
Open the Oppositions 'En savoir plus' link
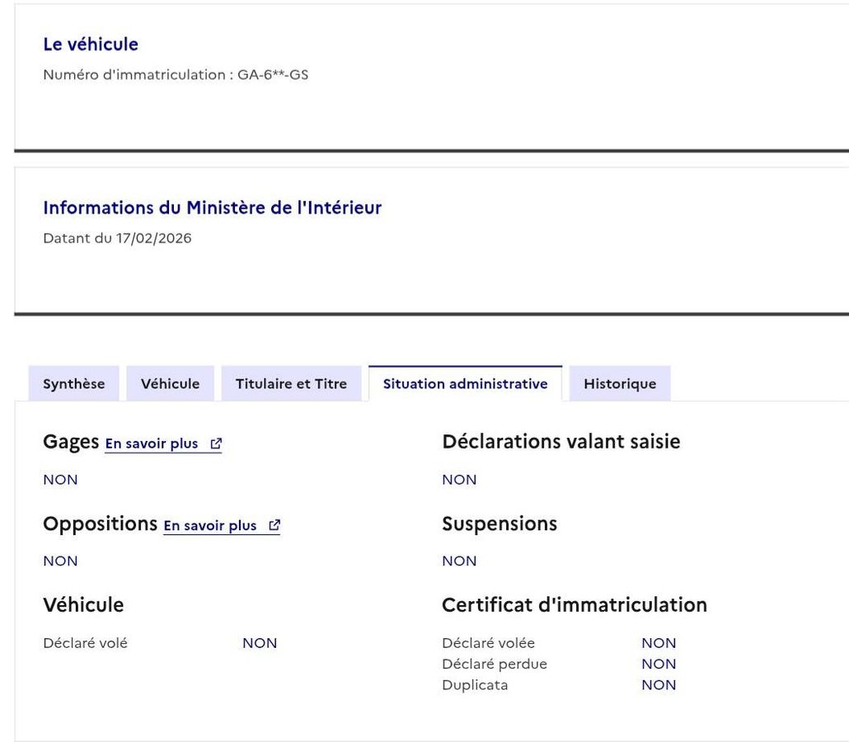pos(210,526)
